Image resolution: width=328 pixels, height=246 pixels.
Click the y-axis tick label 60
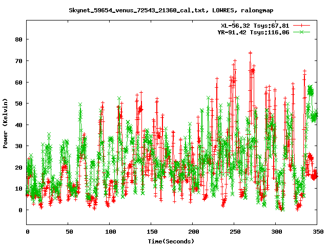tap(18, 83)
